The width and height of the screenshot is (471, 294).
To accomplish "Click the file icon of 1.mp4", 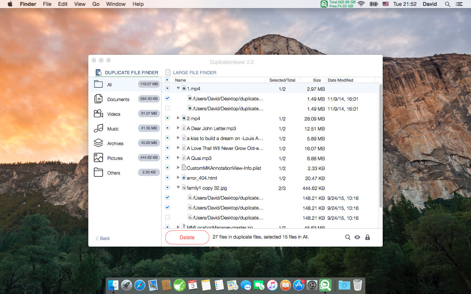I will click(184, 88).
